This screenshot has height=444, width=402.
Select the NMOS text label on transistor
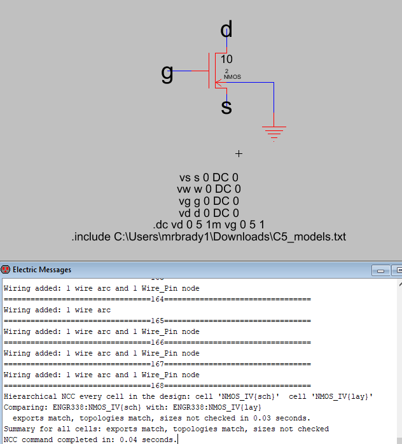click(x=232, y=77)
